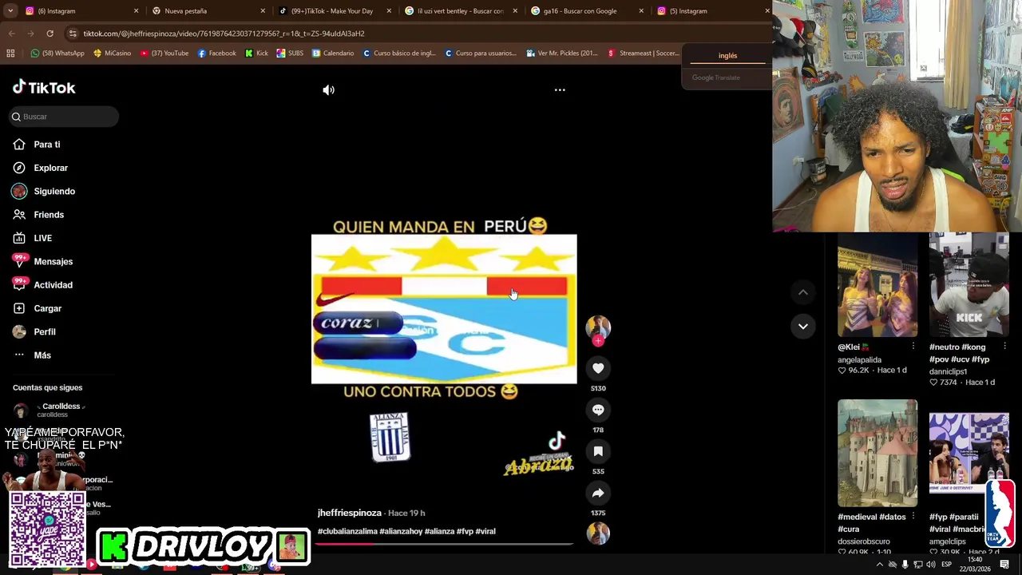Go to the Siguiendo feed
The height and width of the screenshot is (575, 1022).
(x=54, y=192)
